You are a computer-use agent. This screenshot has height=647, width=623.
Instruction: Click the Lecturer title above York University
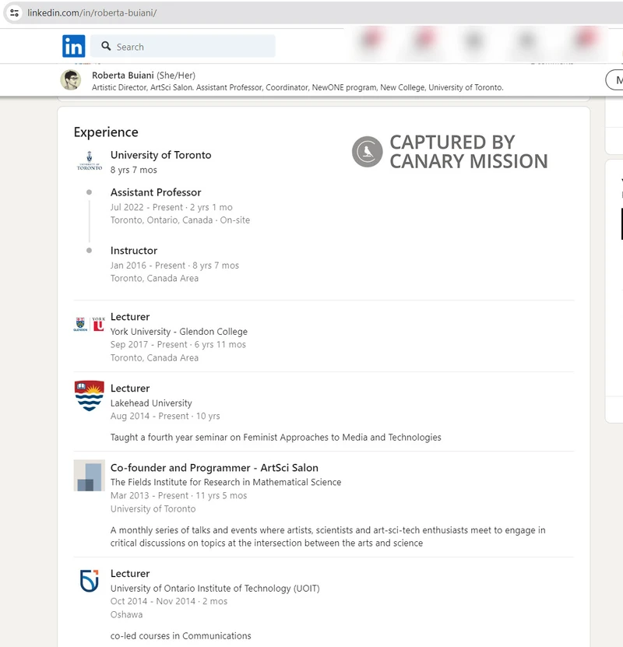pyautogui.click(x=130, y=316)
